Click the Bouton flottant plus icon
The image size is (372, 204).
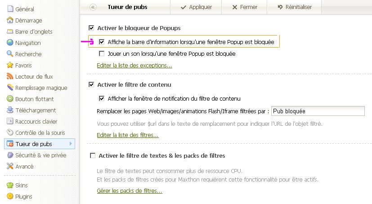pos(10,98)
